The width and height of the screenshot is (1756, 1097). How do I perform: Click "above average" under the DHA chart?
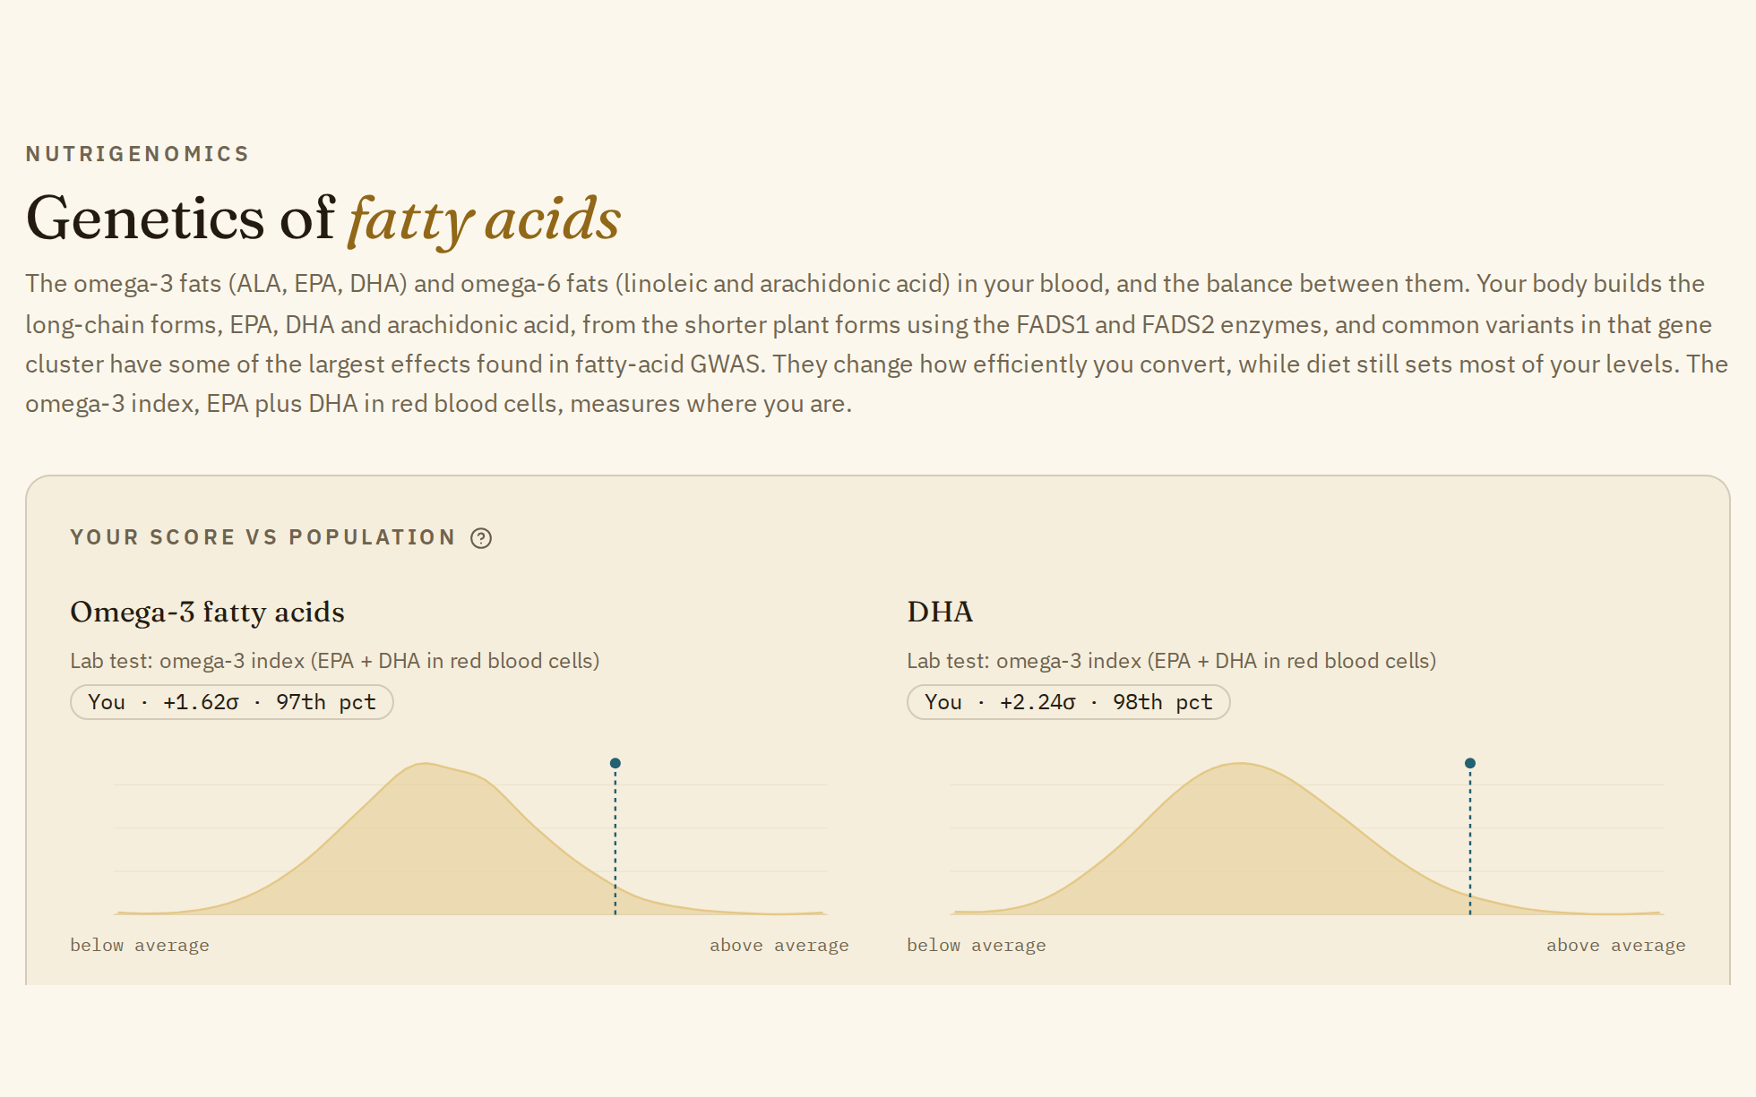pos(1616,946)
